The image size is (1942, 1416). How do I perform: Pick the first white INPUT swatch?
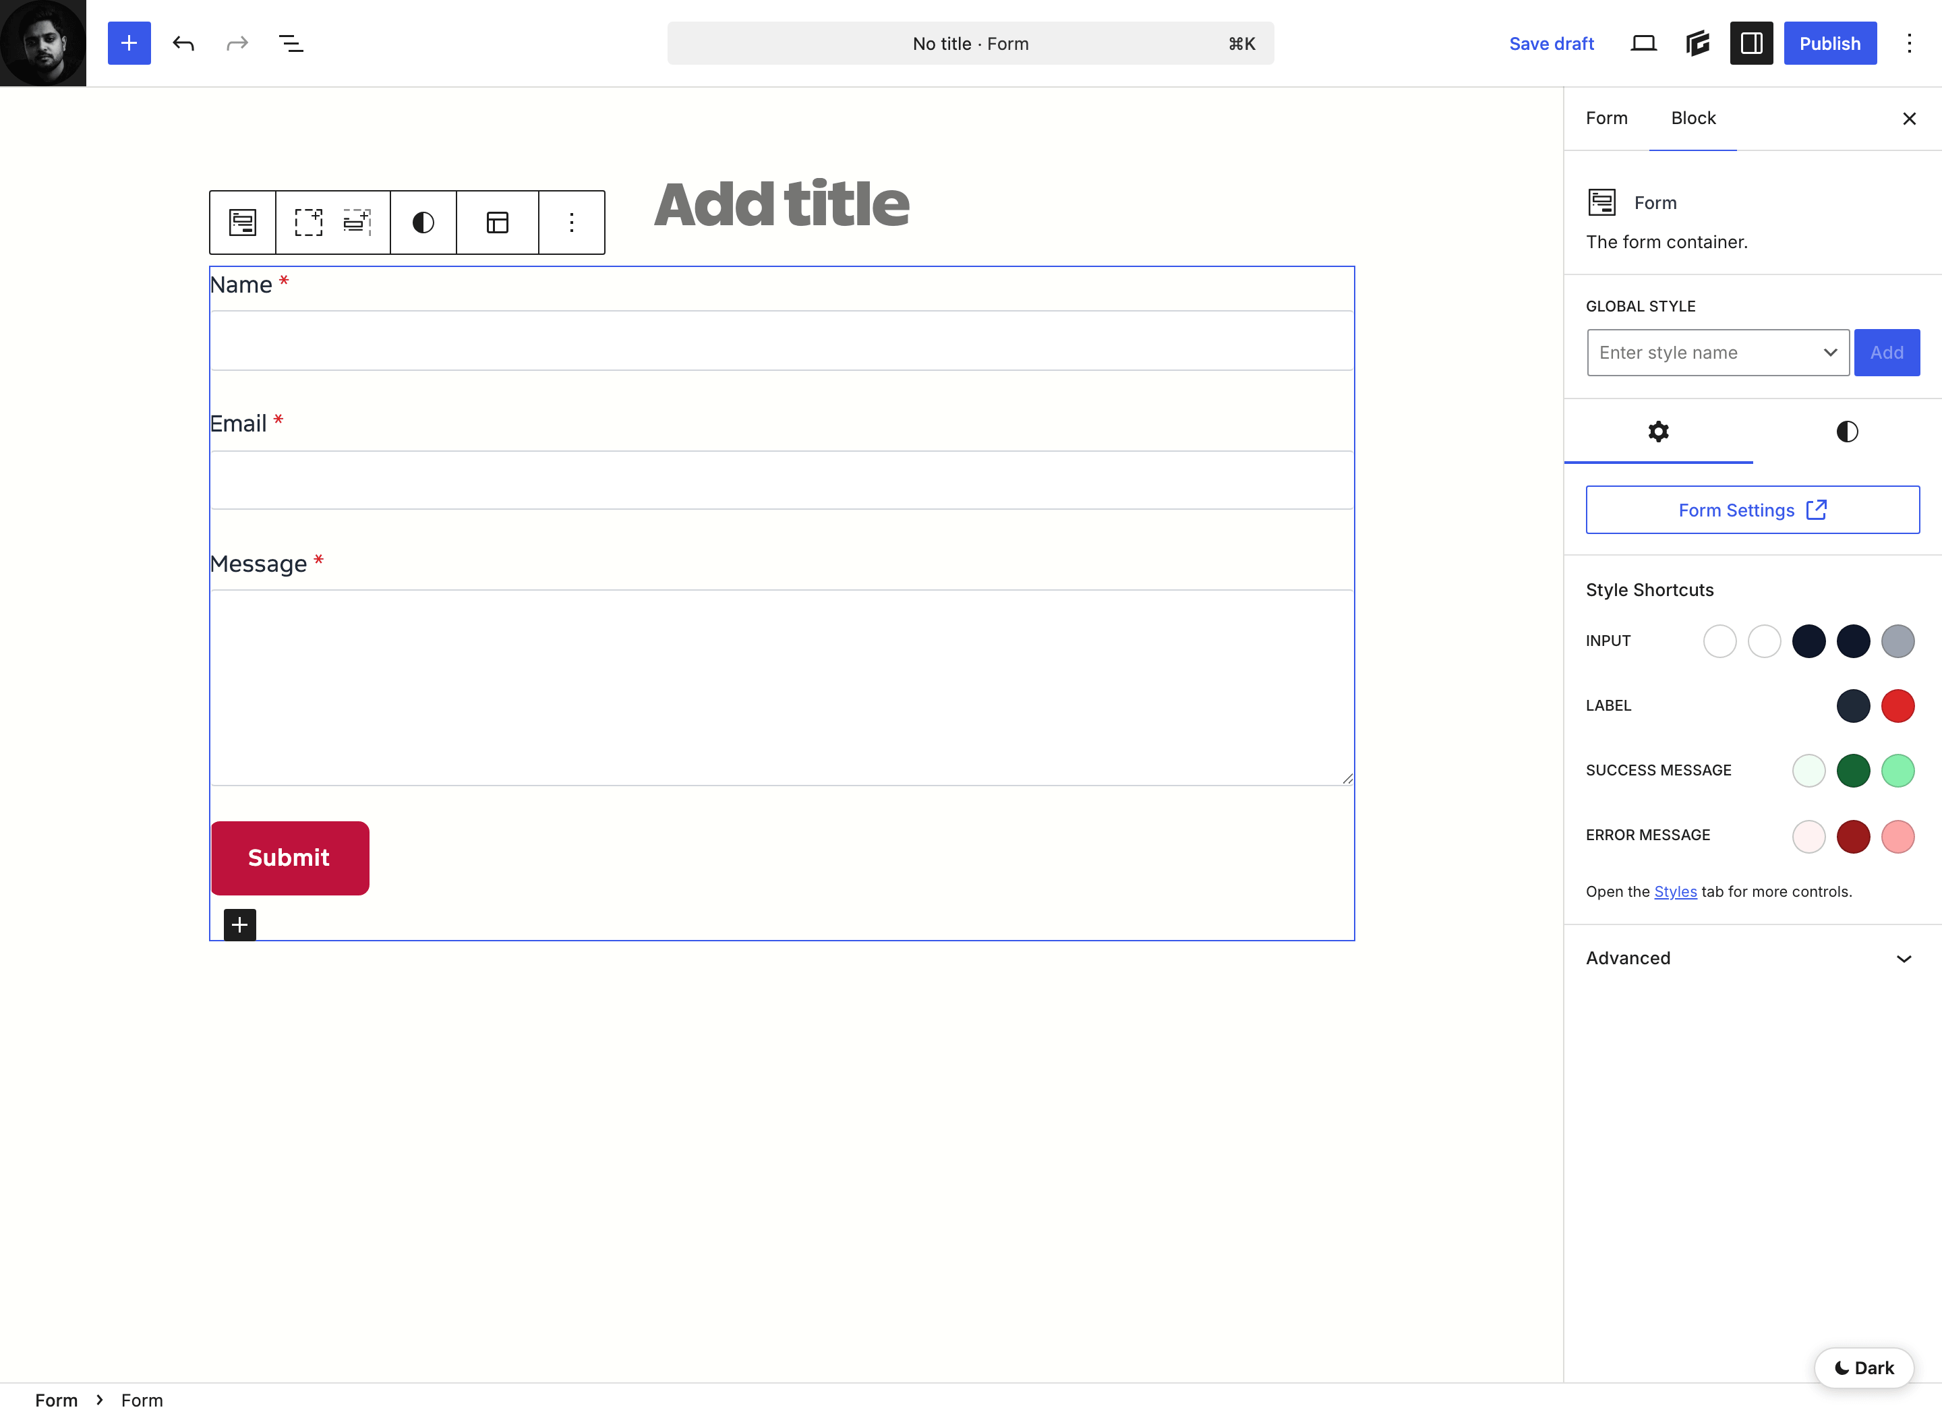pyautogui.click(x=1719, y=641)
